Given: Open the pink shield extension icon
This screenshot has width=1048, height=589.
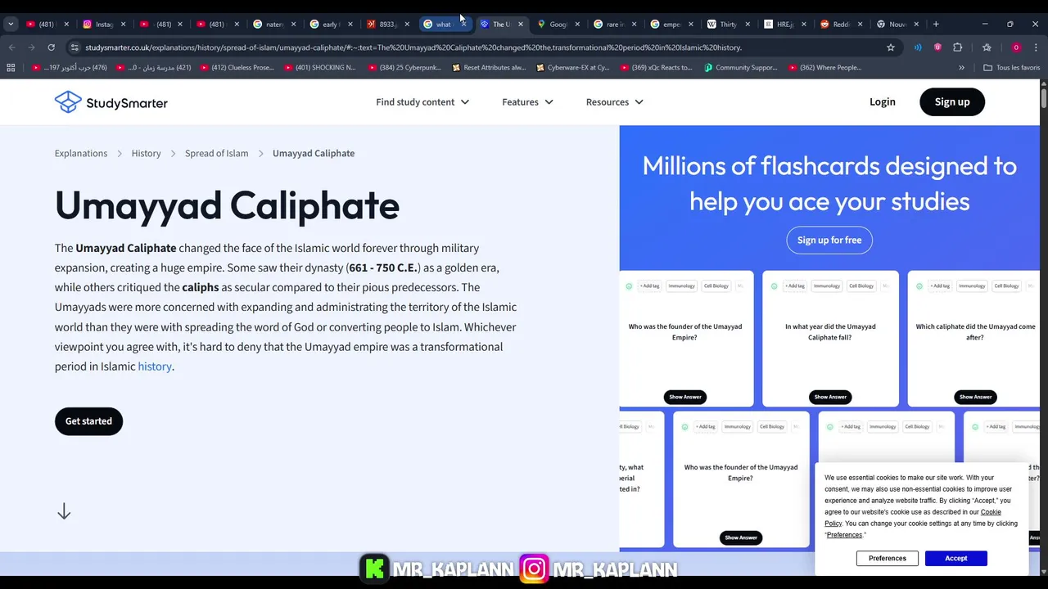Looking at the screenshot, I should [937, 47].
